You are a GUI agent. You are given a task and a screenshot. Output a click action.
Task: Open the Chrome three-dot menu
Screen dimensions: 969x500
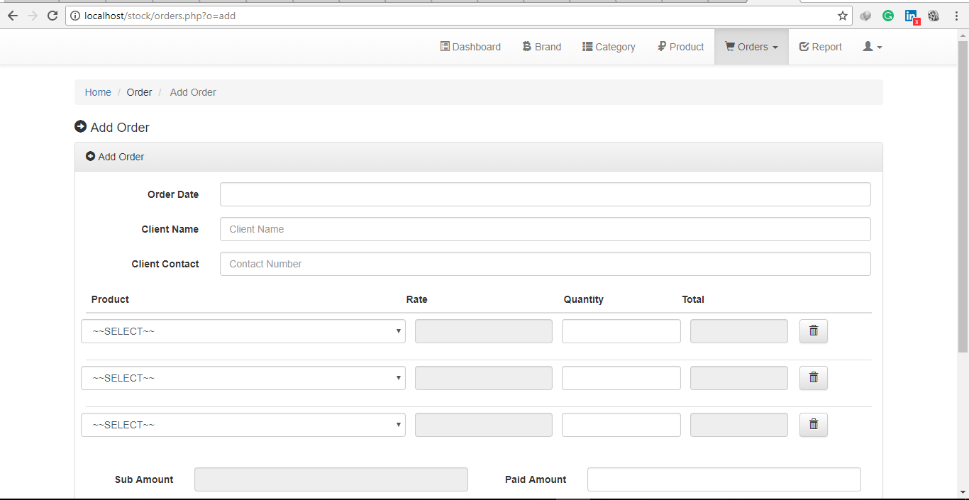tap(957, 16)
